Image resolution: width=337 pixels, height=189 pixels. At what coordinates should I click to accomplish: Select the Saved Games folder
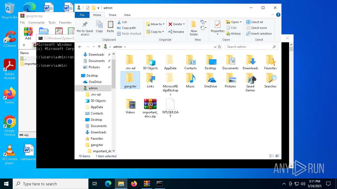(x=250, y=82)
